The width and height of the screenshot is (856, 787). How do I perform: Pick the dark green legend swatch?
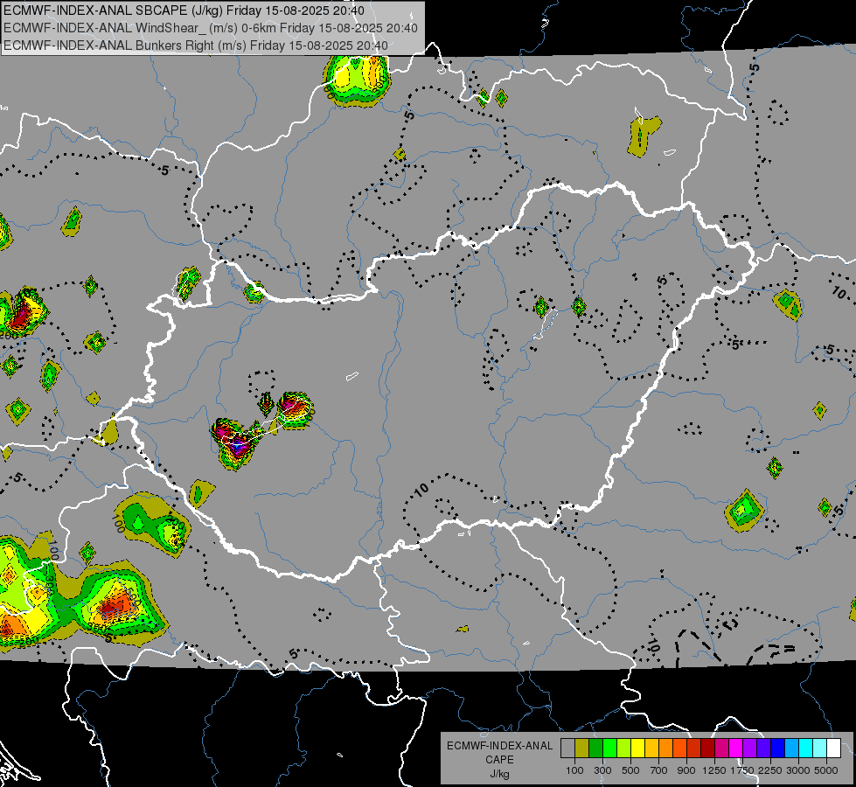point(595,749)
